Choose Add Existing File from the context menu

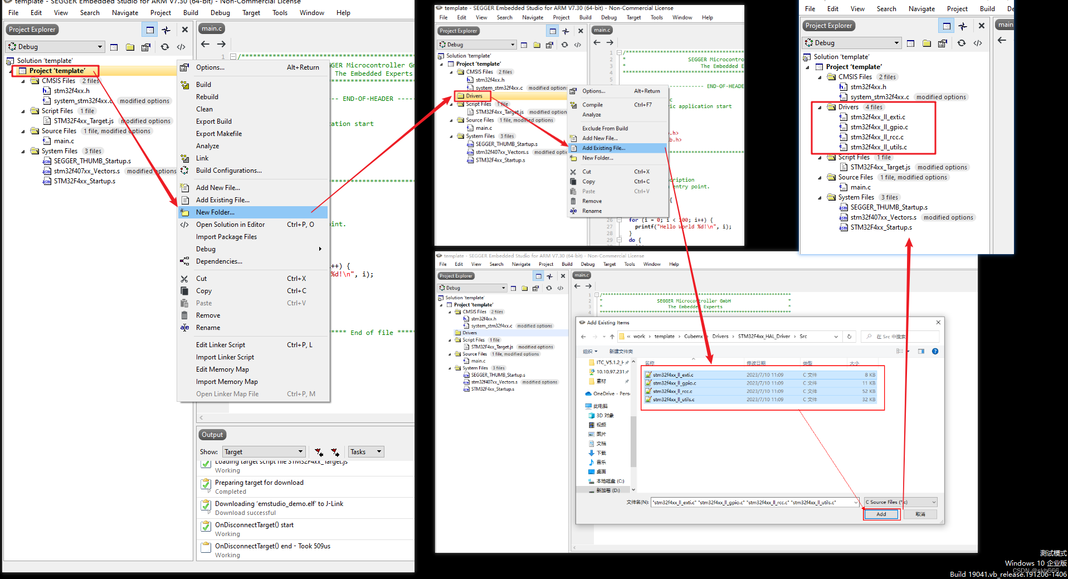604,148
